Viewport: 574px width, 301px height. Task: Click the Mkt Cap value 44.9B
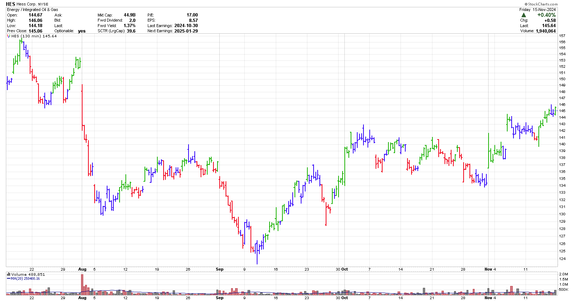pos(129,15)
